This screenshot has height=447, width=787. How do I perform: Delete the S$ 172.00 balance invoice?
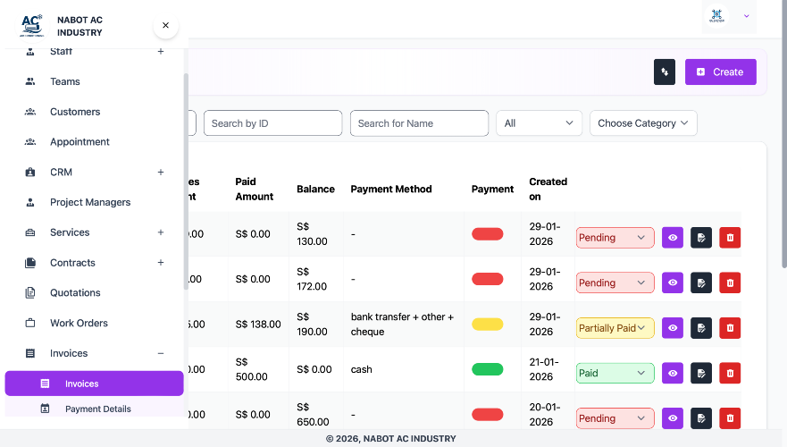tap(730, 283)
